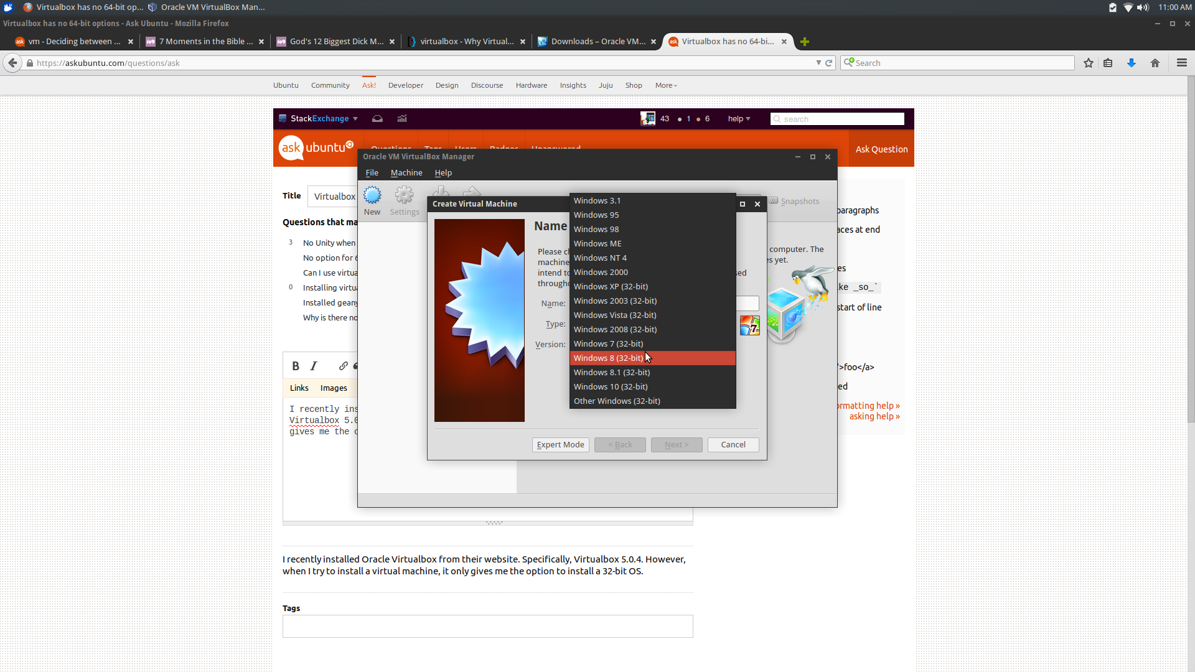Select Windows 10 (32-bit) option
This screenshot has height=672, width=1195.
click(x=653, y=386)
